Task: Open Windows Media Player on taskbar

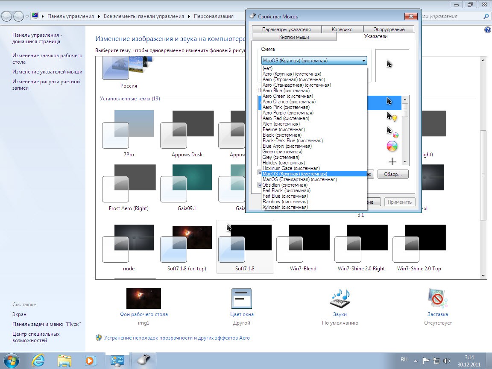Action: pyautogui.click(x=90, y=361)
